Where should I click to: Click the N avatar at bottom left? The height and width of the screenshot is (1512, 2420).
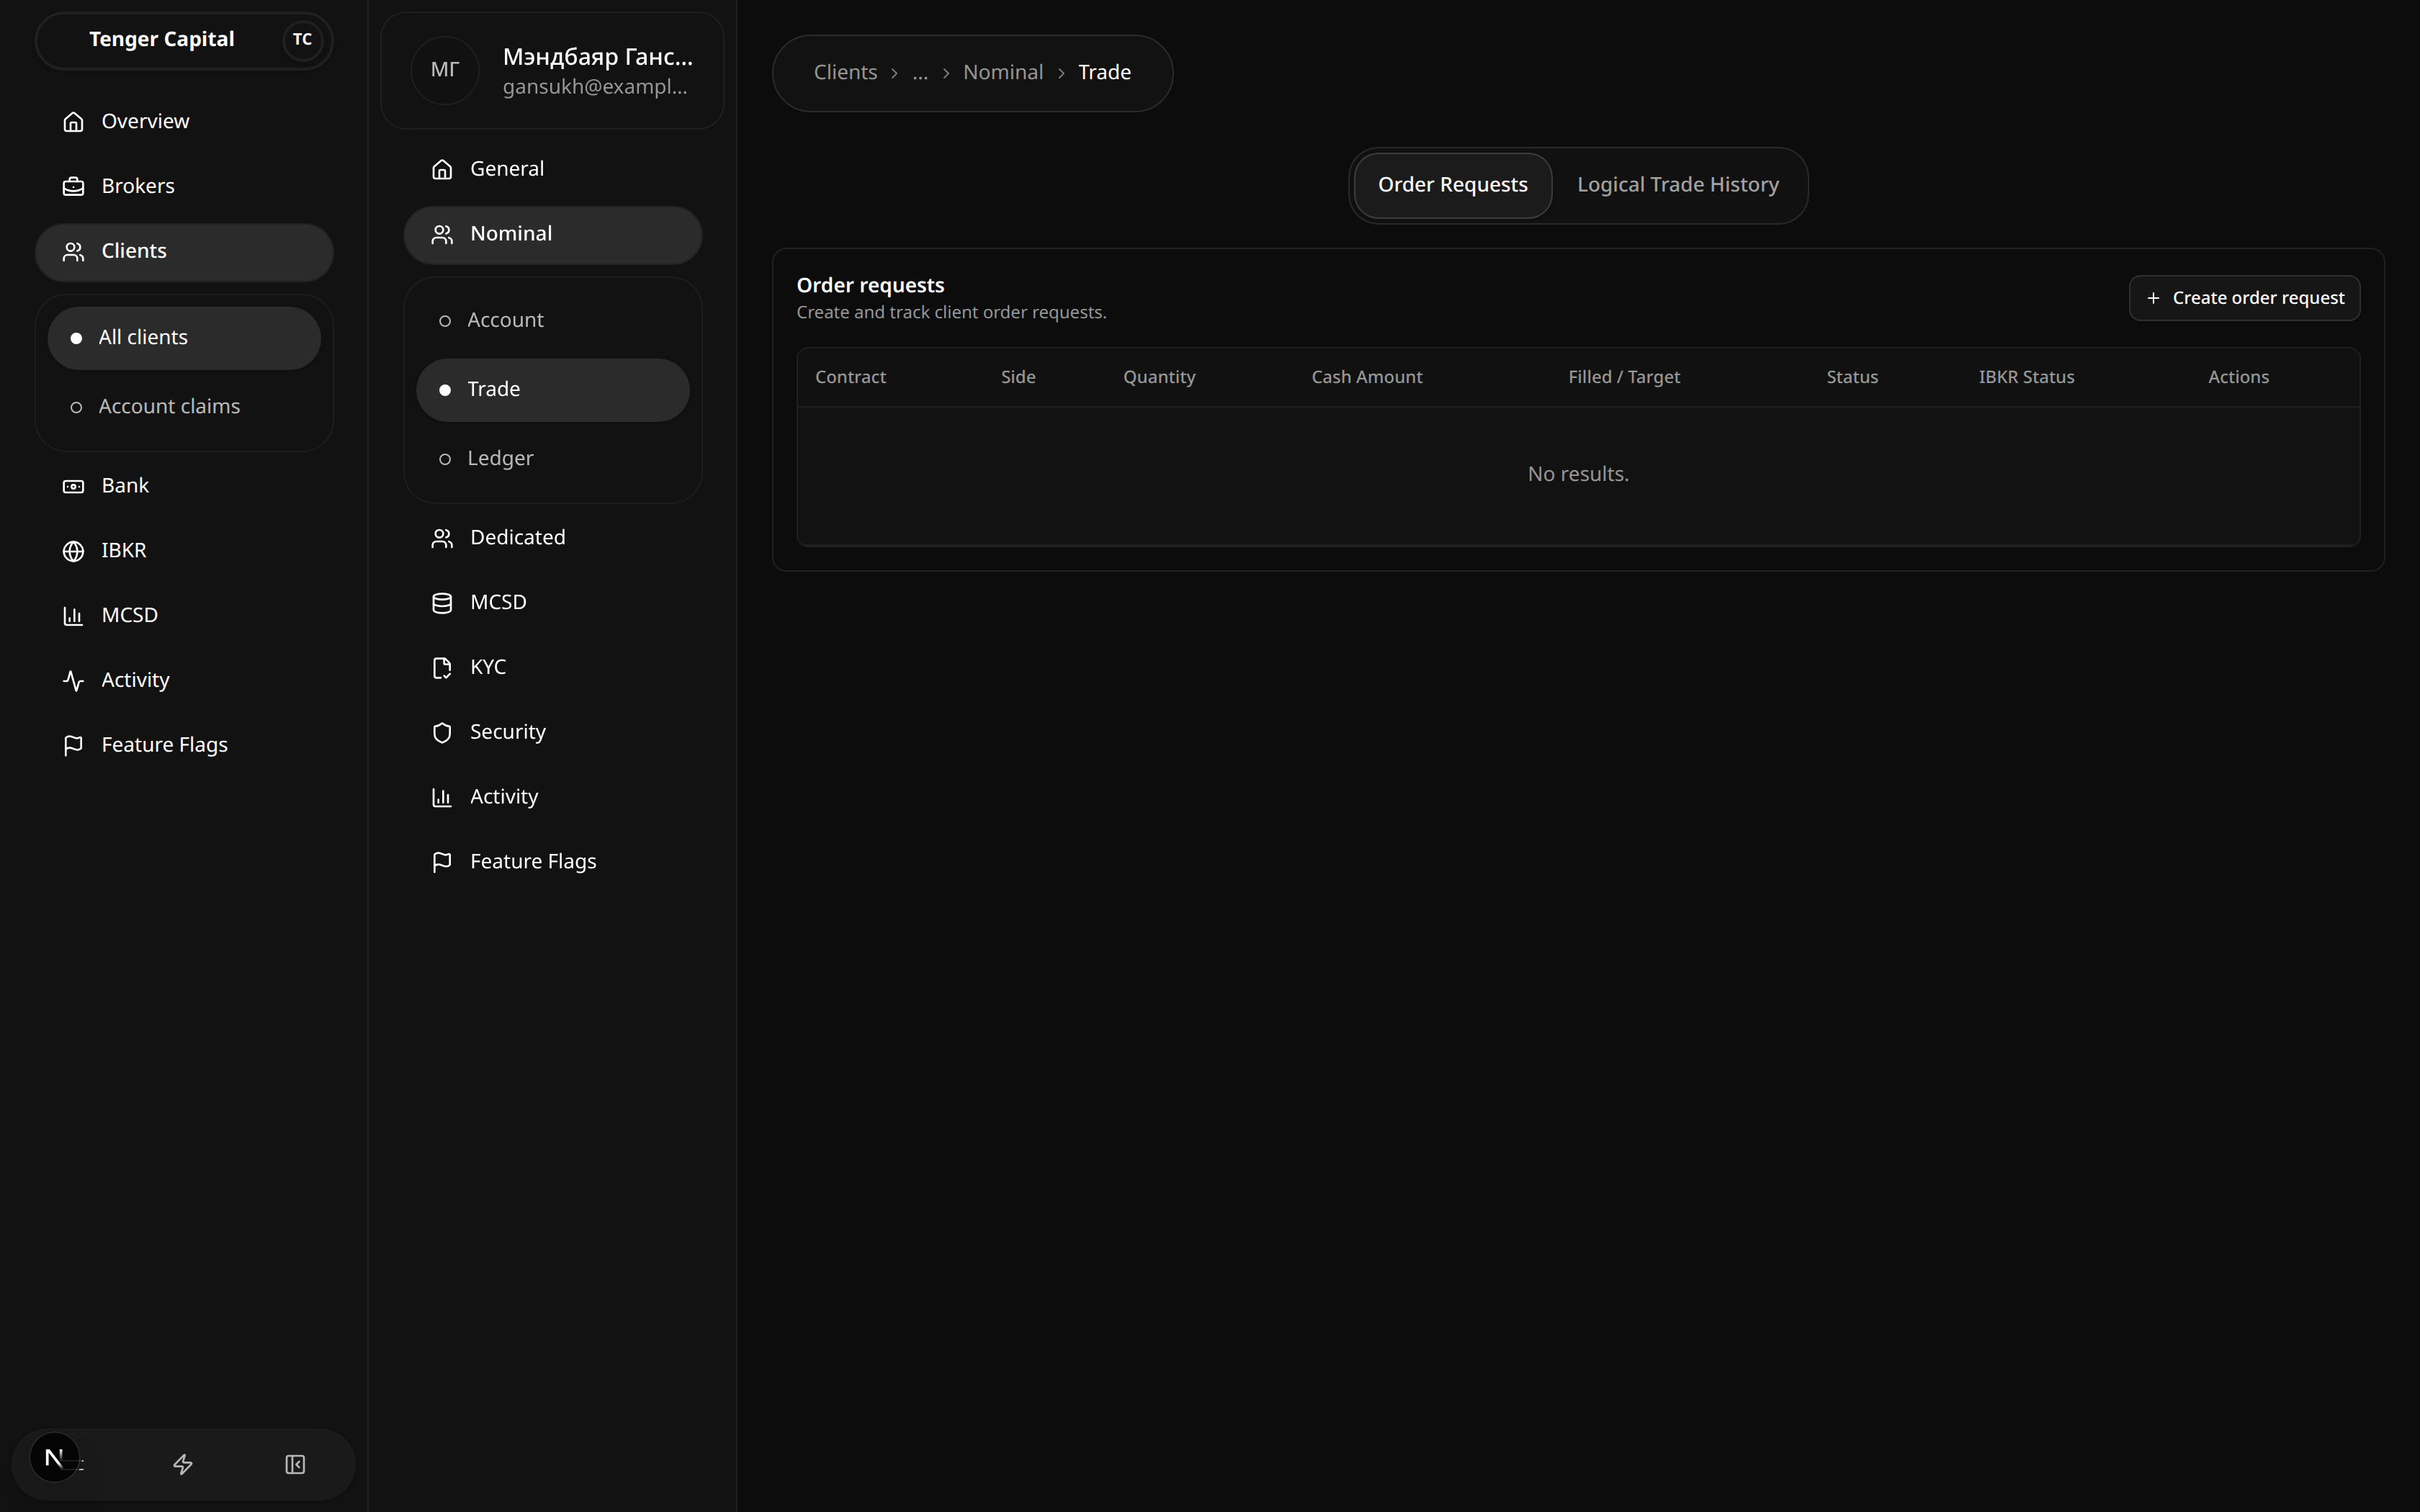(54, 1458)
